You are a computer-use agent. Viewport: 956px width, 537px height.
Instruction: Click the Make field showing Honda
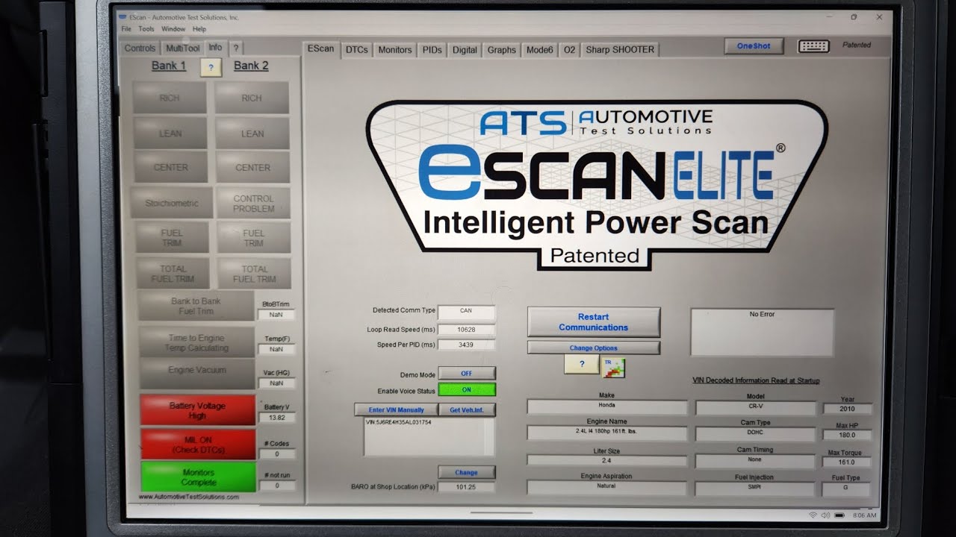(x=607, y=407)
